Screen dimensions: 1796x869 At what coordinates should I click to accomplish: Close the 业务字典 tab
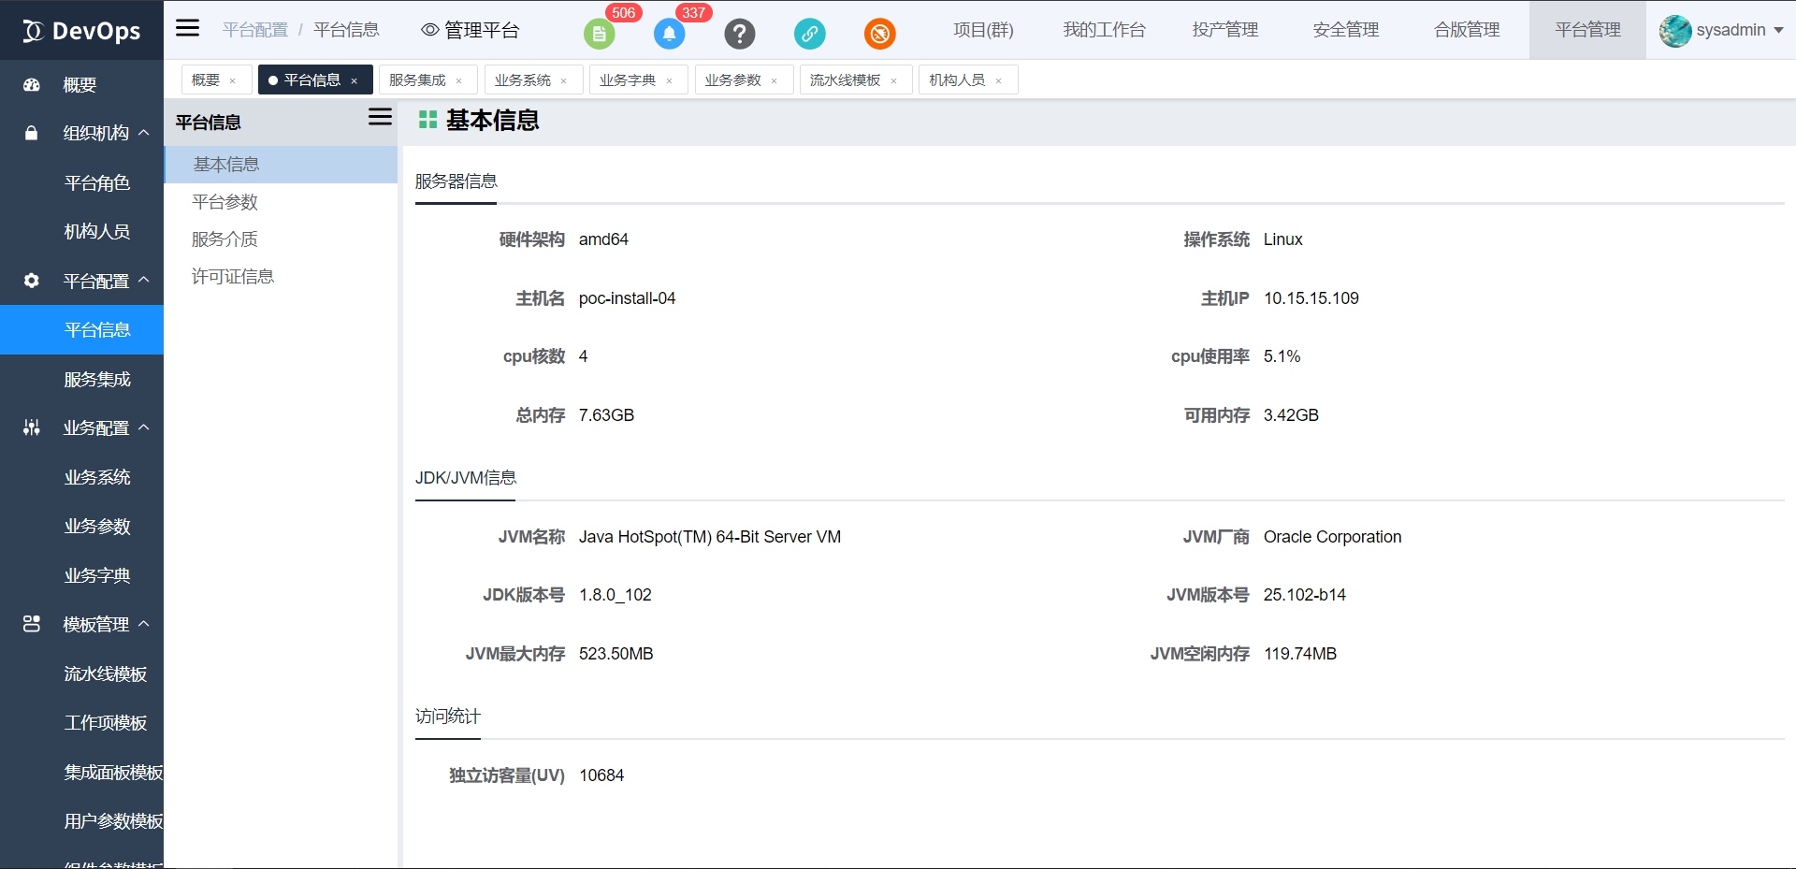[670, 81]
